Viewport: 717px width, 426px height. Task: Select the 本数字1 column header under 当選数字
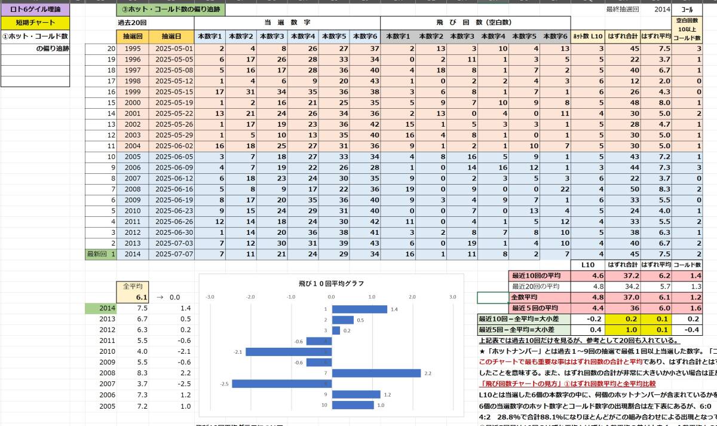click(209, 36)
